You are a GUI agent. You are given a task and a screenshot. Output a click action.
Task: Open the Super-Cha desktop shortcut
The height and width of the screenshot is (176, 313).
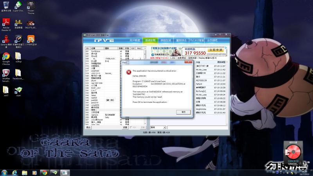[x=18, y=6]
